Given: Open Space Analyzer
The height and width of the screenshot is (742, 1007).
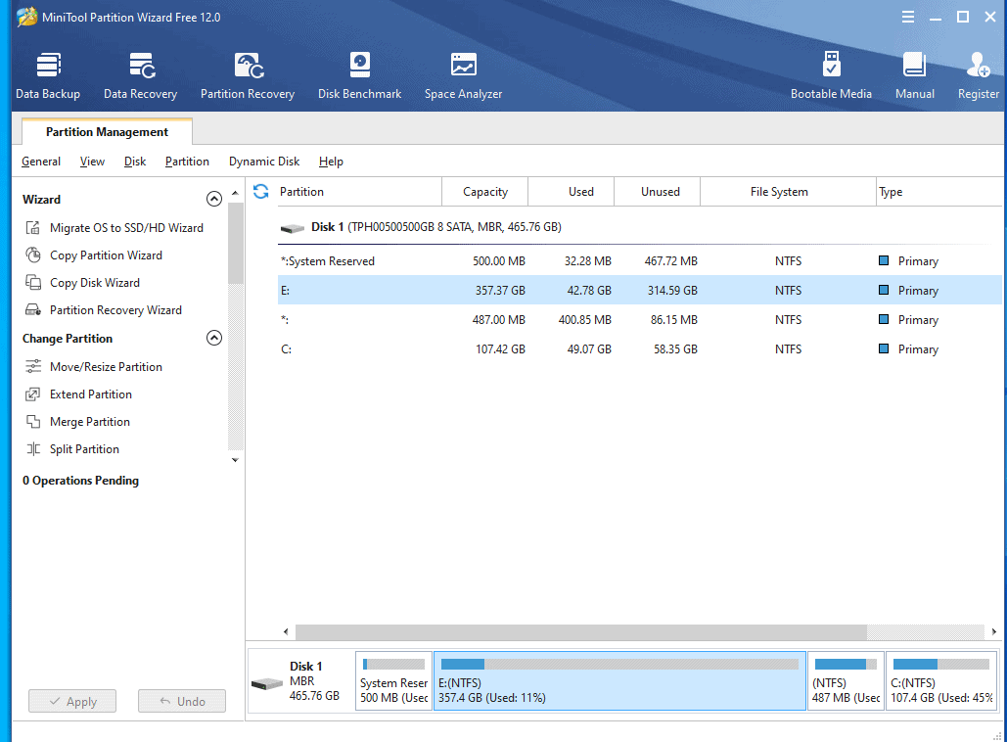Looking at the screenshot, I should point(463,75).
